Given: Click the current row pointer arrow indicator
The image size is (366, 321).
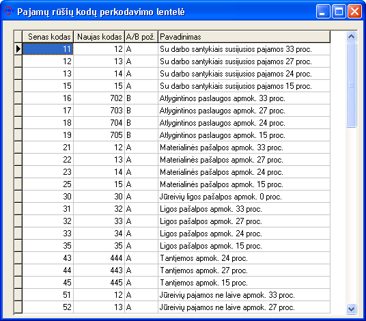Looking at the screenshot, I should pyautogui.click(x=18, y=49).
